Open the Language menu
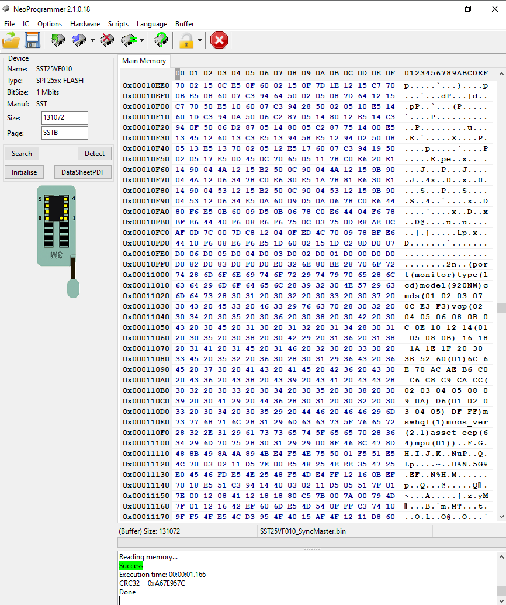 (152, 24)
